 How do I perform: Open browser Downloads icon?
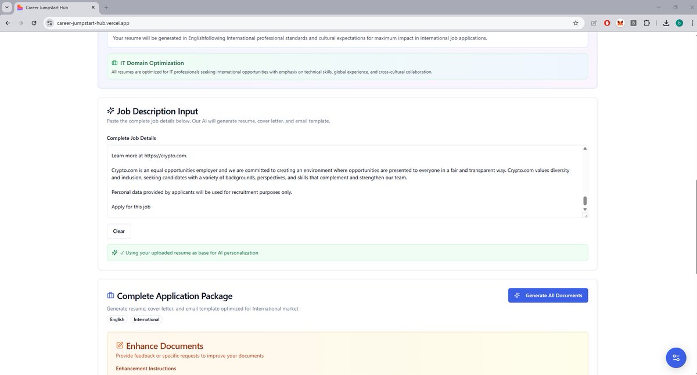666,23
